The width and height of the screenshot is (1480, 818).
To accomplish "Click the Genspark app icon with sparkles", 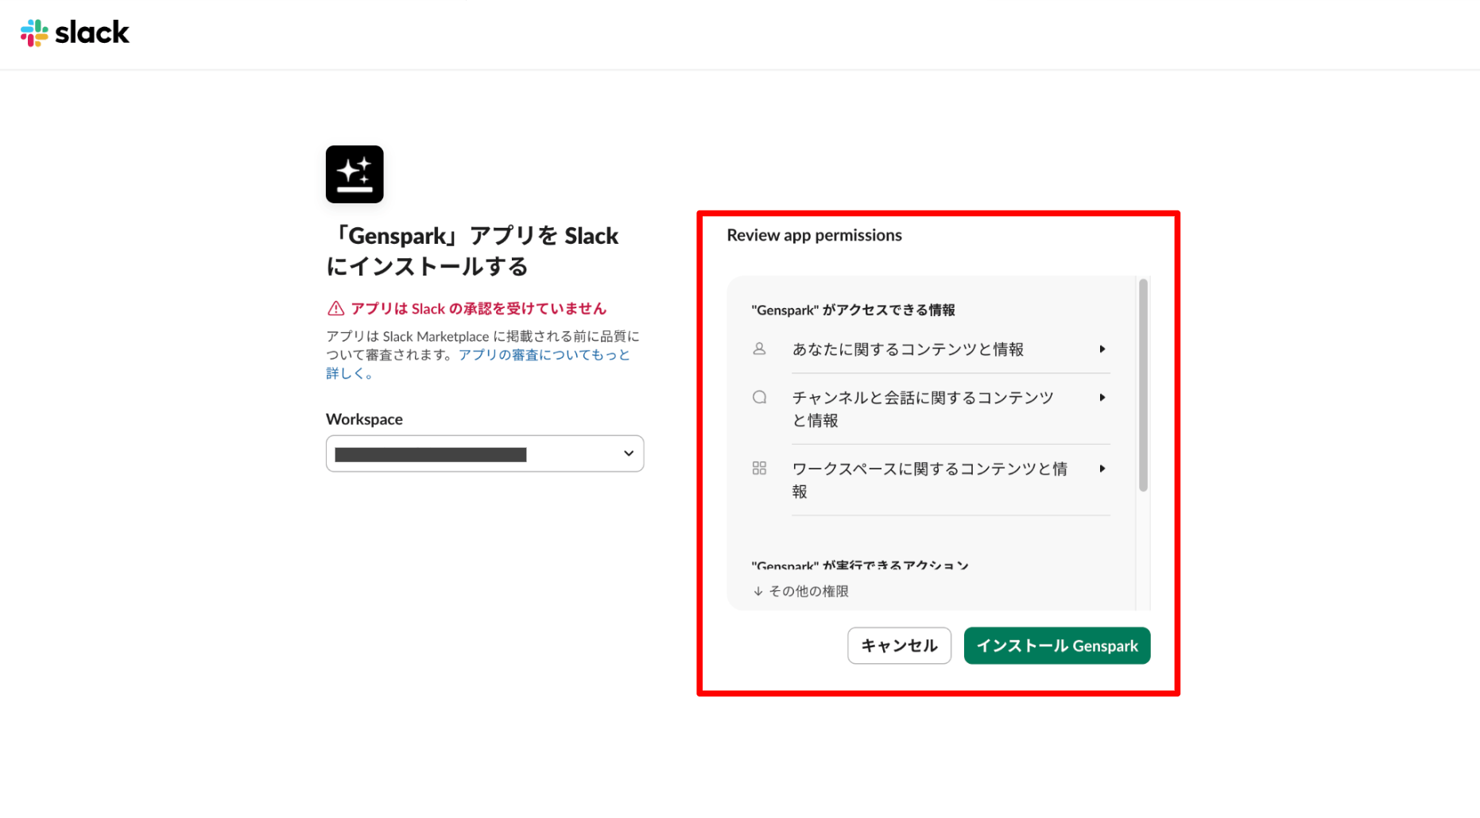I will (355, 174).
